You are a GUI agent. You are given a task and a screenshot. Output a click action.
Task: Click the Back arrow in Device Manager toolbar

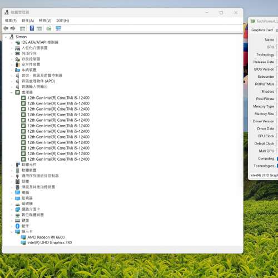point(6,28)
